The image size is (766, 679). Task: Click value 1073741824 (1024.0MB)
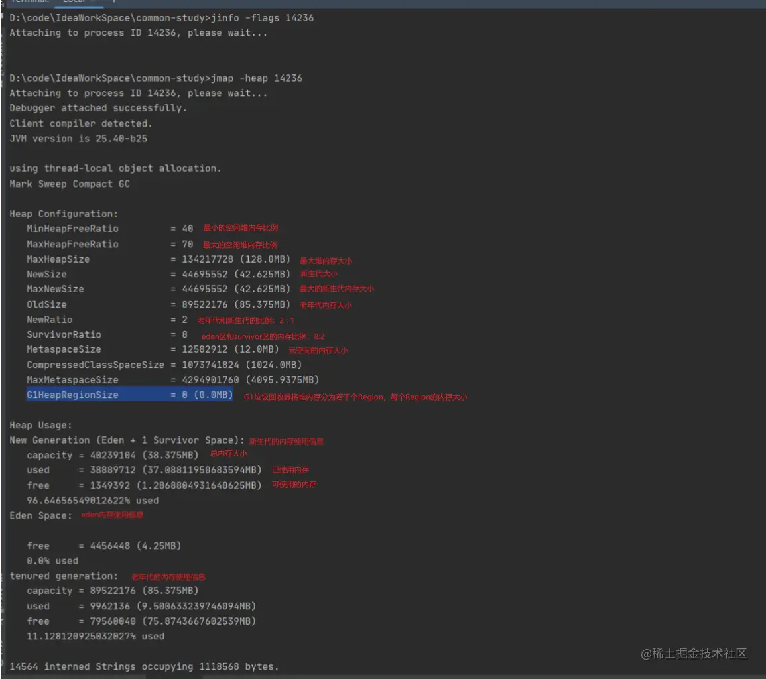pos(242,365)
